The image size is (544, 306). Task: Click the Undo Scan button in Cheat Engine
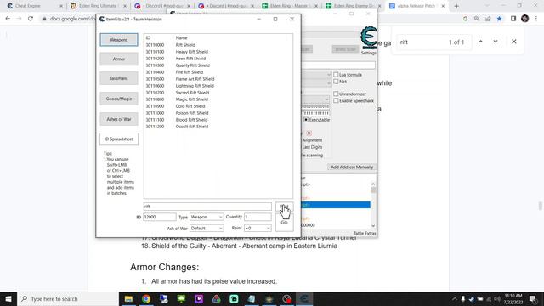pyautogui.click(x=345, y=49)
